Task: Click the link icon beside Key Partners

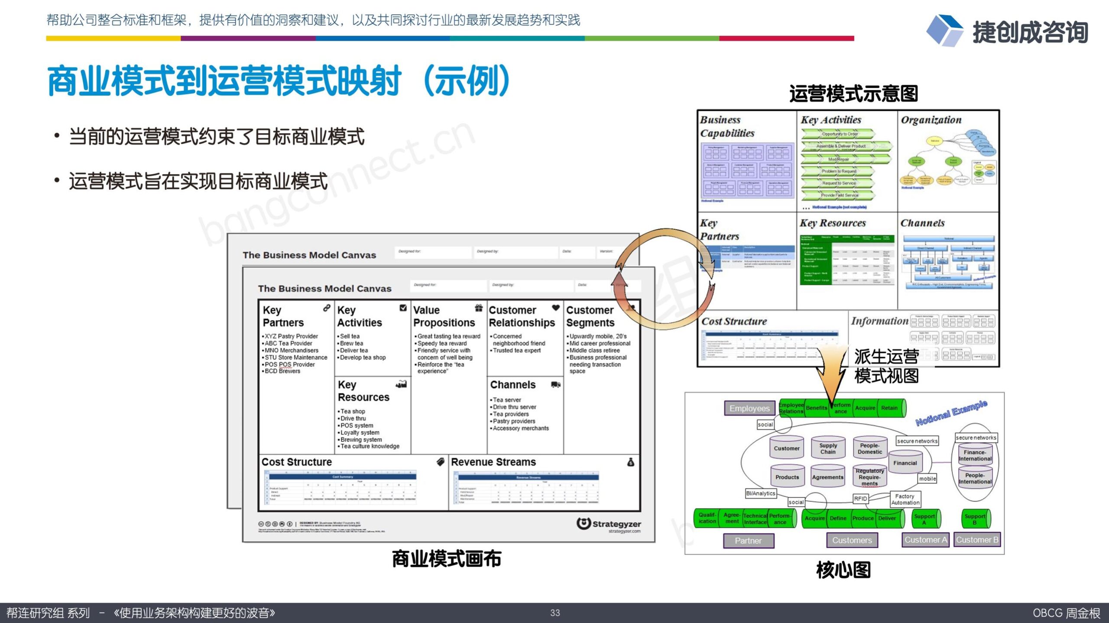Action: tap(327, 308)
